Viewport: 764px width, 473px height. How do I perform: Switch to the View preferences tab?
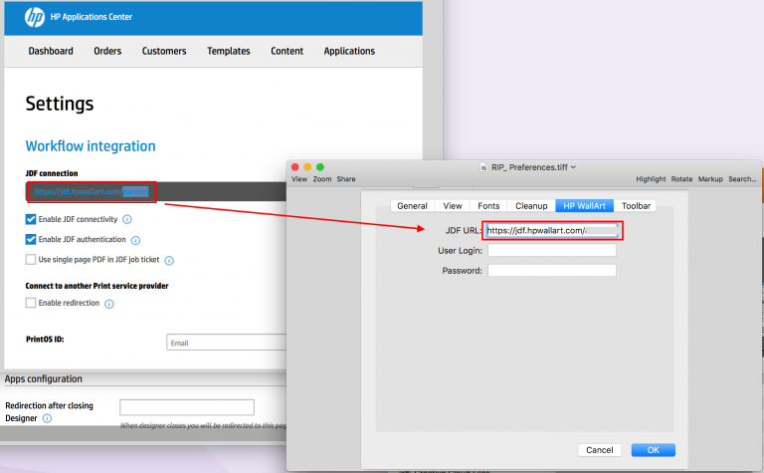[453, 206]
